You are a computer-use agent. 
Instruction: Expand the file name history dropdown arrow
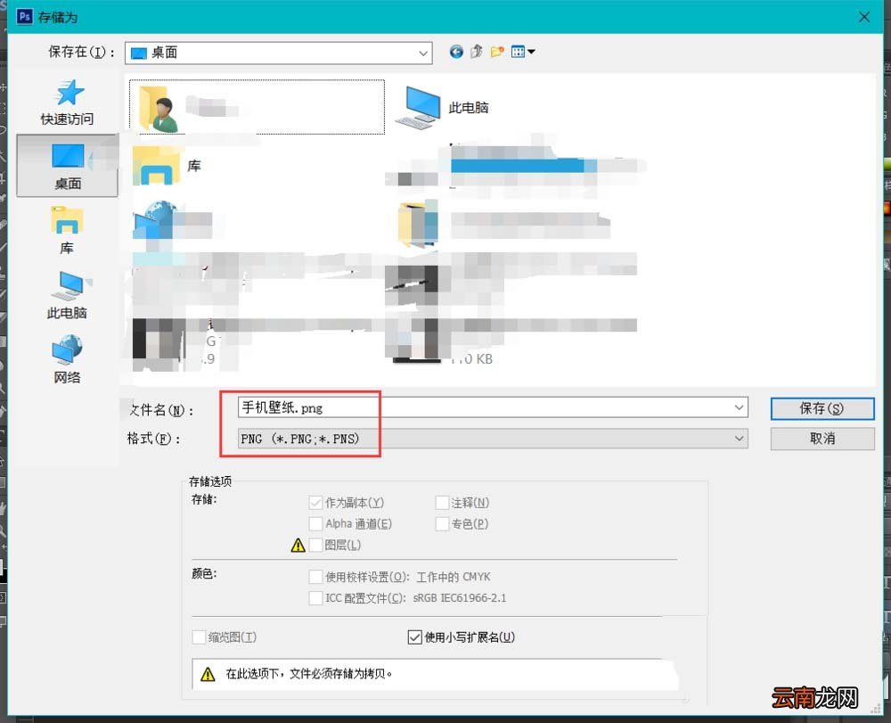[739, 407]
